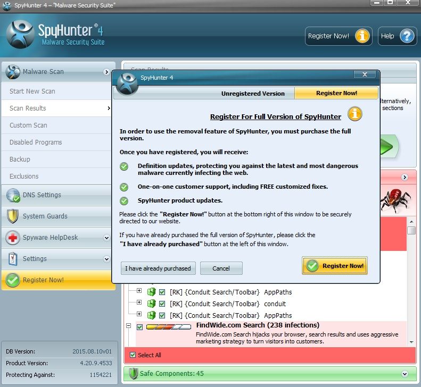Click the blue question mark Help icon
Image resolution: width=421 pixels, height=387 pixels.
coord(407,36)
